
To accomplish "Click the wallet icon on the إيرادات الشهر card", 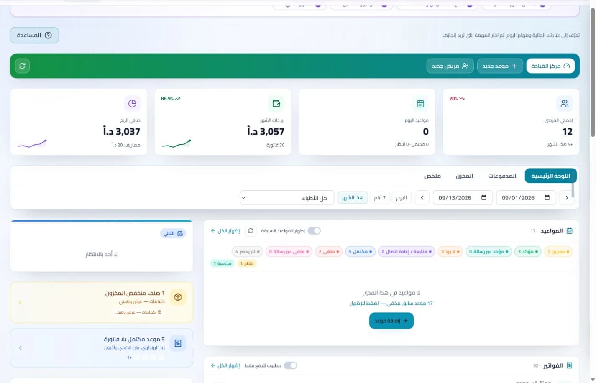I will tap(276, 103).
